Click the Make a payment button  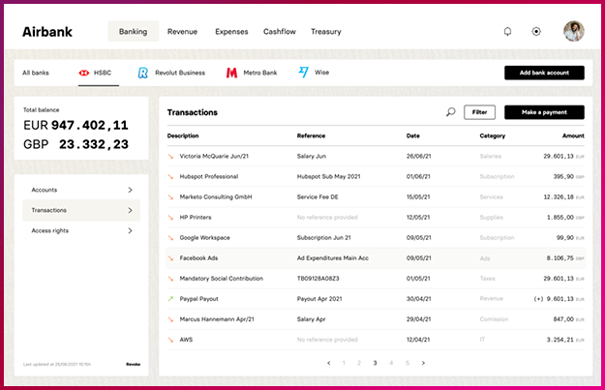544,112
